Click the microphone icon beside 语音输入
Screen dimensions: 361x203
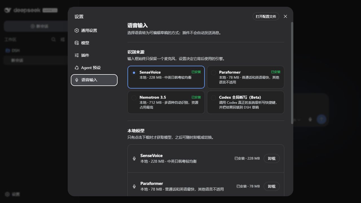pyautogui.click(x=77, y=80)
